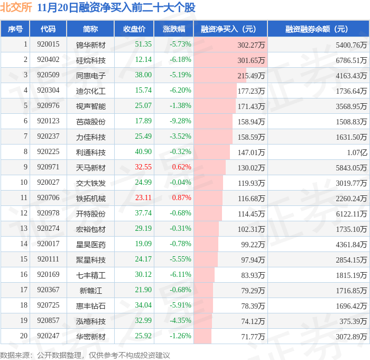Image resolution: width=370 pixels, height=360 pixels.
Task: Click stock code 920274
Action: pos(48,229)
